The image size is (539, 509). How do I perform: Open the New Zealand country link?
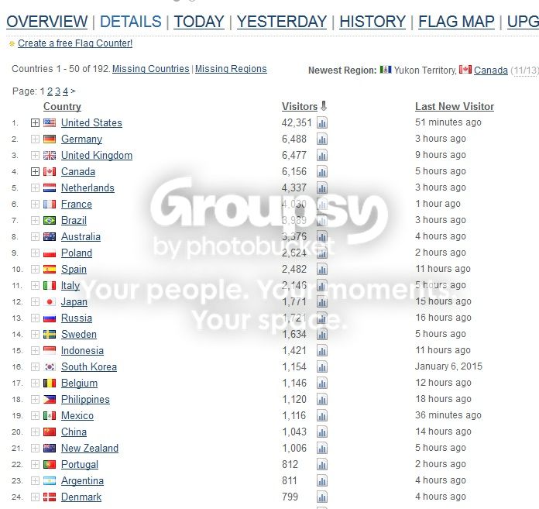click(90, 448)
